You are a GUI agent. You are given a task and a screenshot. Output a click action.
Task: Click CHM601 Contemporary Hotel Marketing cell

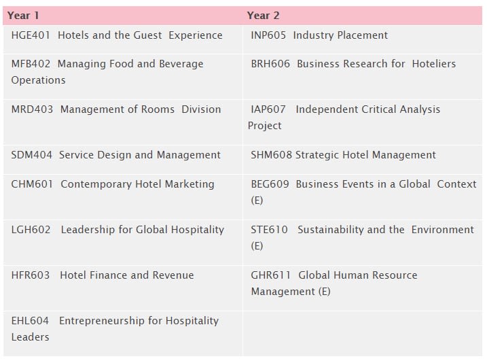[123, 197]
